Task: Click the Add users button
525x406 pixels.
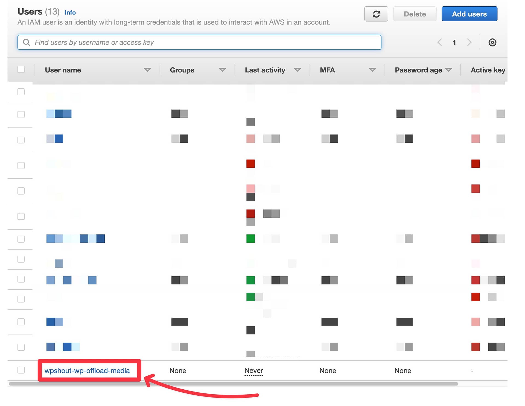Action: pos(469,14)
